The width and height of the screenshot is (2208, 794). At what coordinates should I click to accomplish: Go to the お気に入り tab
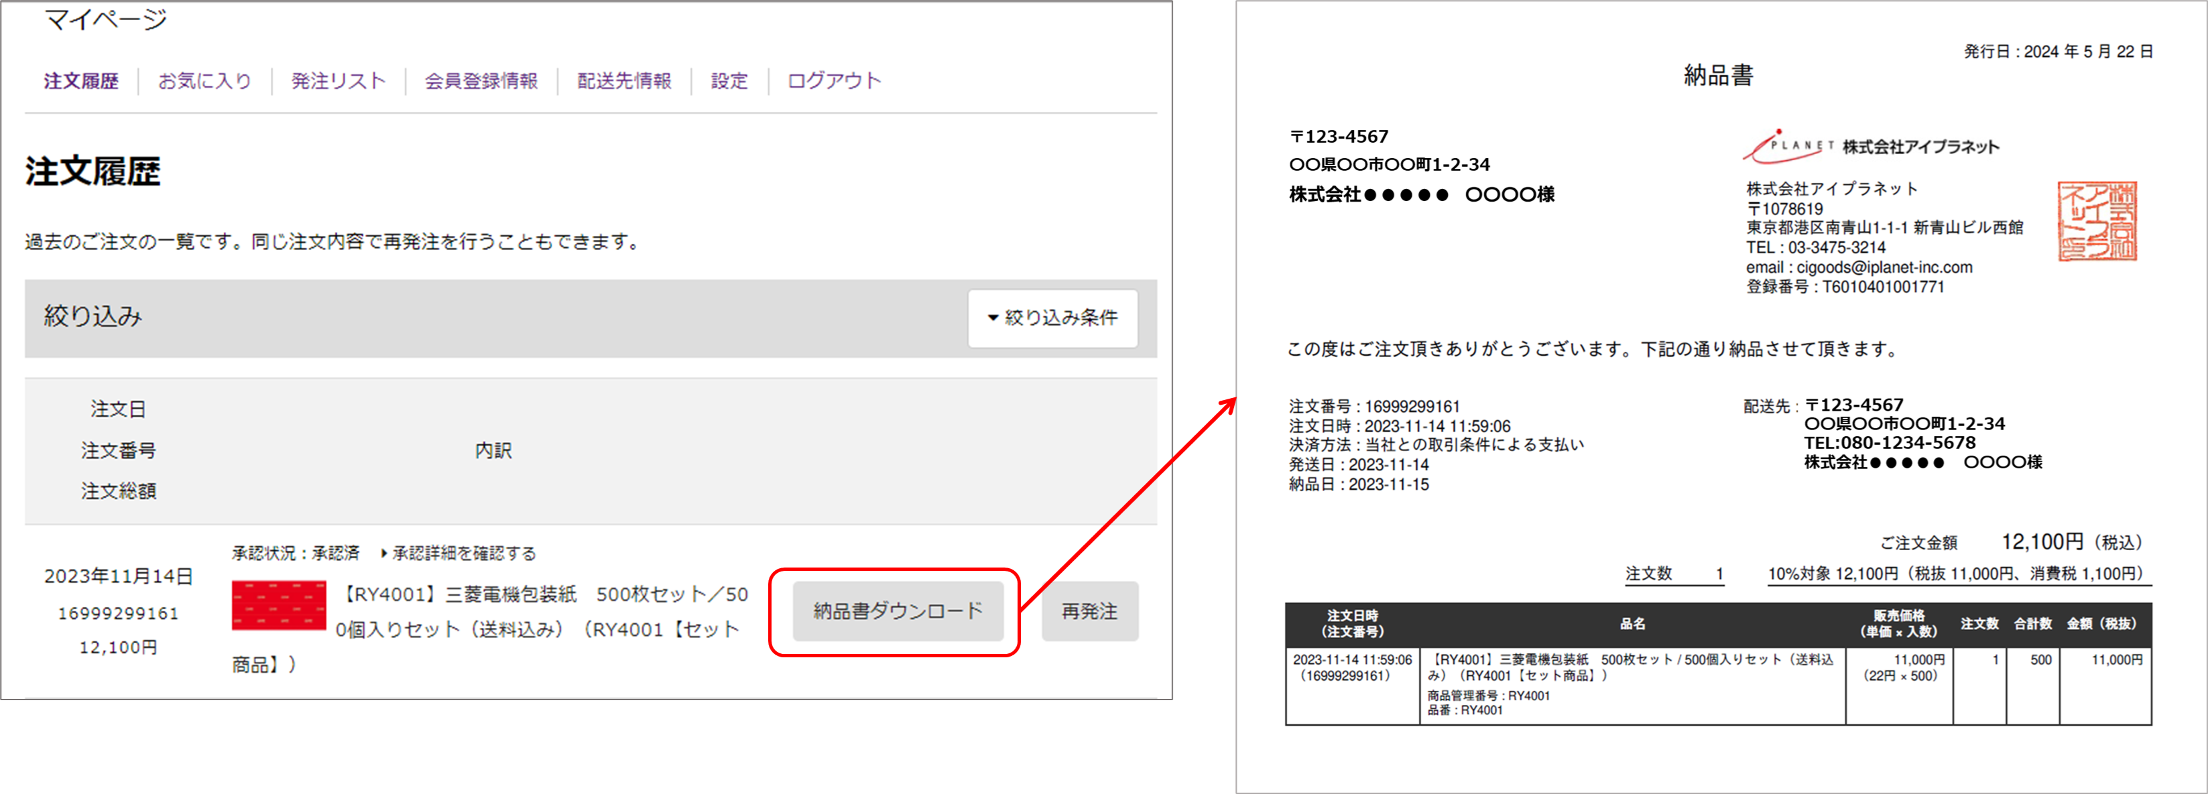[204, 81]
